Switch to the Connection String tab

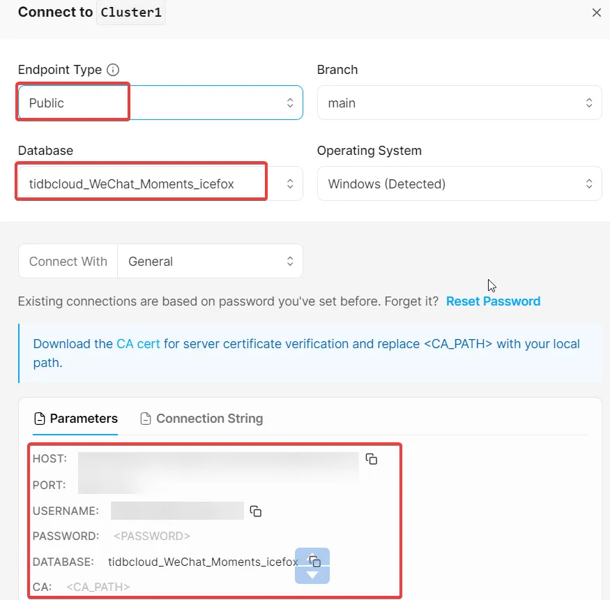pos(201,419)
